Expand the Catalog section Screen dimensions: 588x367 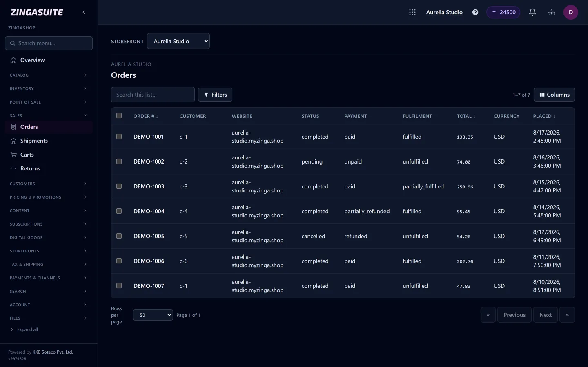click(49, 75)
